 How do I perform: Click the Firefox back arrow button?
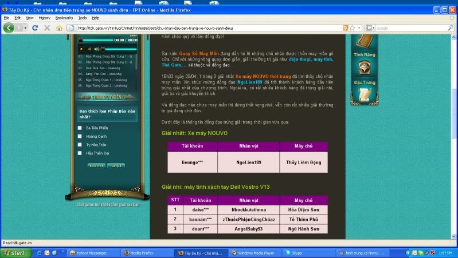[9, 28]
